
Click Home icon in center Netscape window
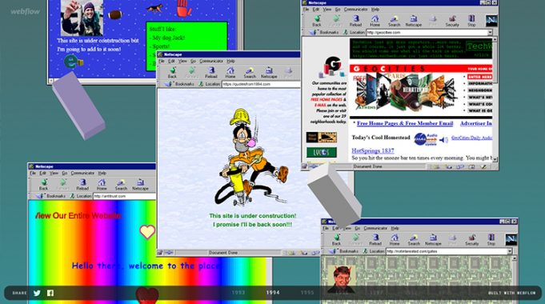[x=230, y=73]
